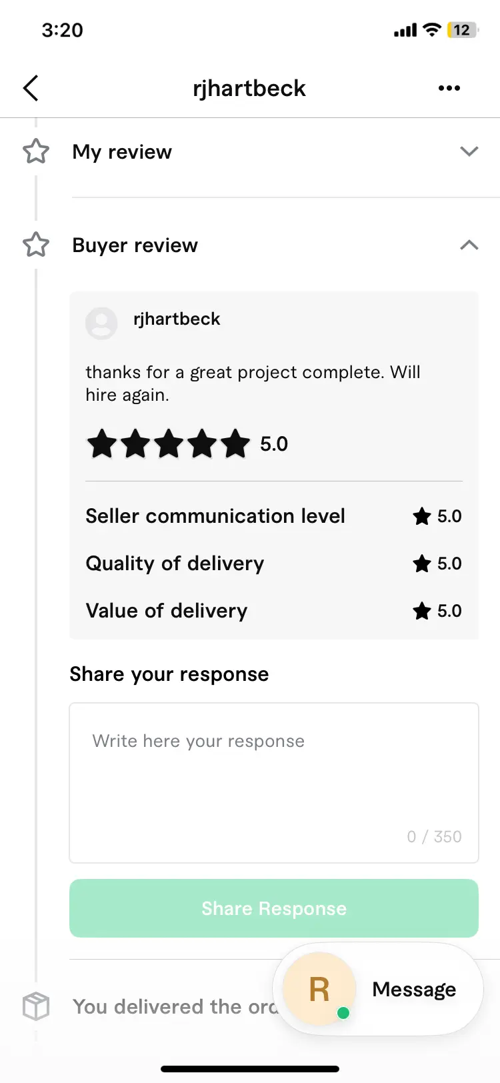Tap the Buyer review heading
This screenshot has width=500, height=1083.
pyautogui.click(x=135, y=245)
